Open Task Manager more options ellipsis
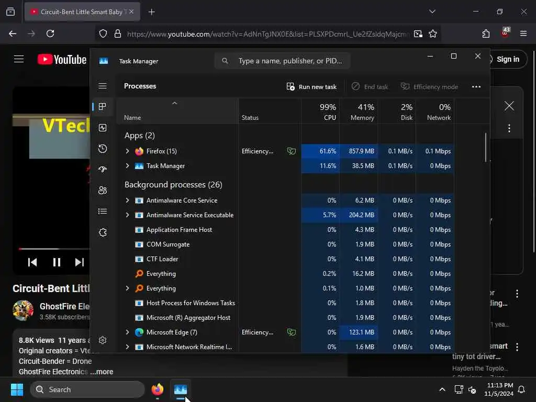 click(476, 87)
